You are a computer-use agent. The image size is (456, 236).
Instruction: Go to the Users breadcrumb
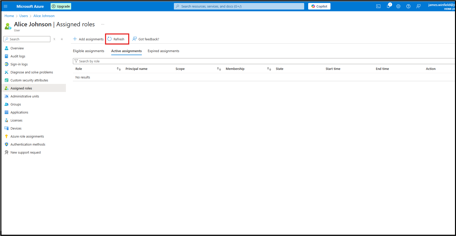[24, 16]
